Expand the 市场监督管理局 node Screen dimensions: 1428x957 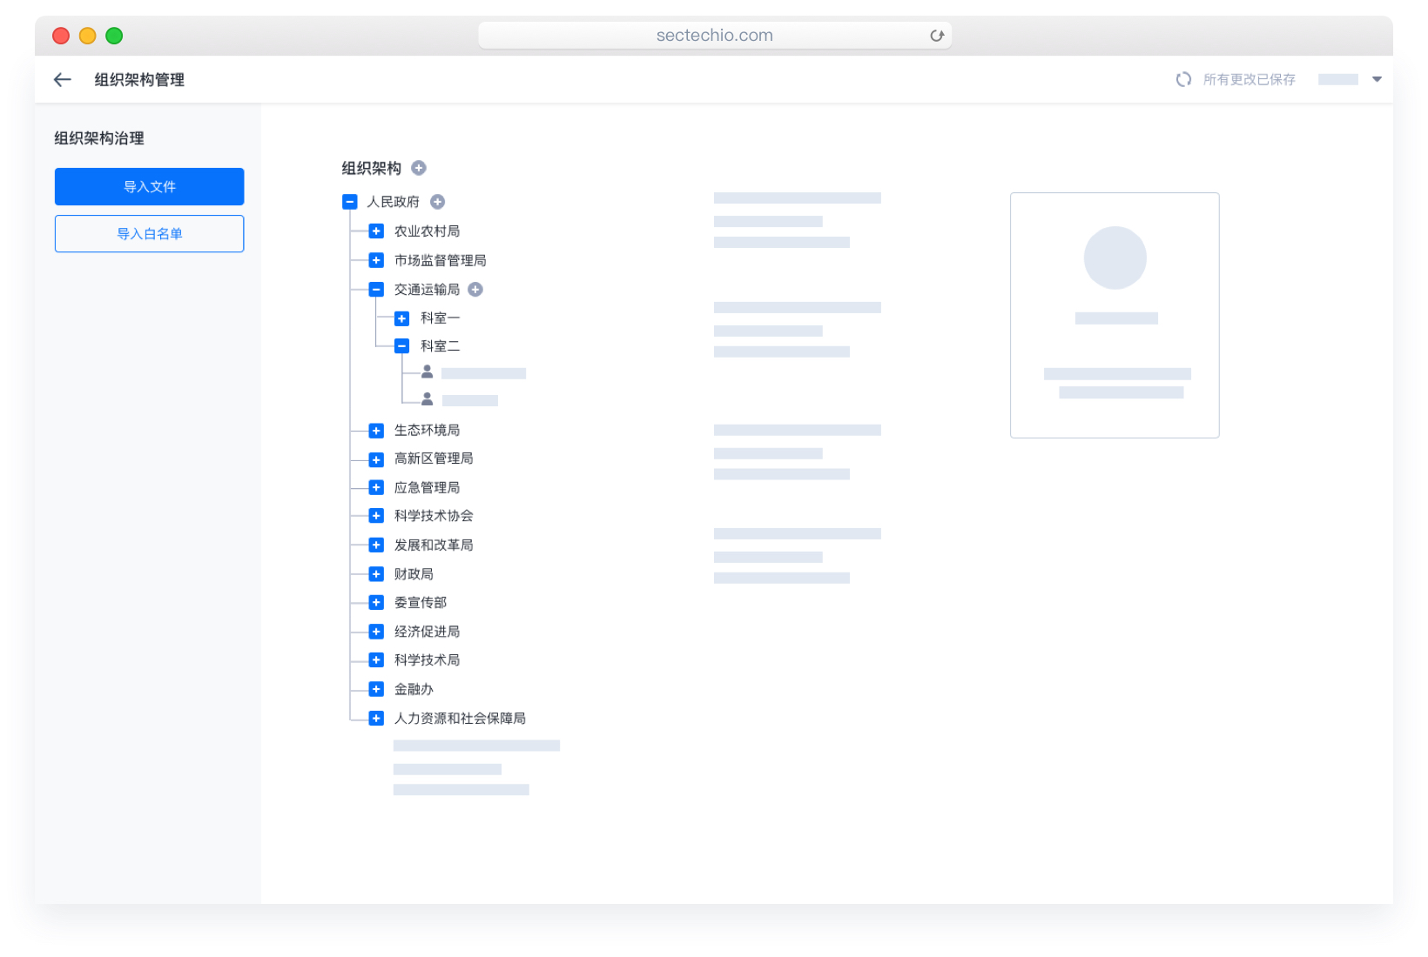376,260
